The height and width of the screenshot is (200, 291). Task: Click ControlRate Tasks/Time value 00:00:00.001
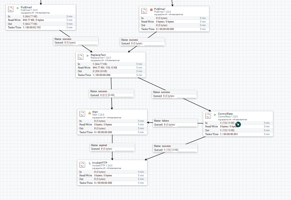(x=230, y=134)
